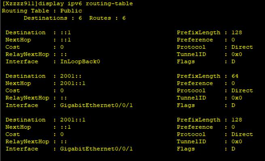The height and width of the screenshot is (161, 265).
Task: Click the second entry's Protocol Direct value
Action: coord(242,91)
